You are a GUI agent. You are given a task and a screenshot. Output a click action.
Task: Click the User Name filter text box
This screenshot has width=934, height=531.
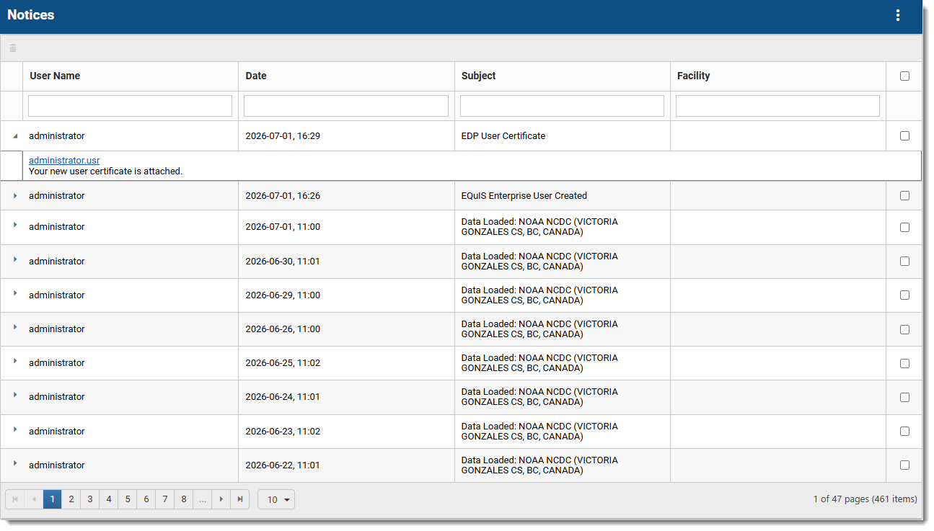click(x=130, y=106)
